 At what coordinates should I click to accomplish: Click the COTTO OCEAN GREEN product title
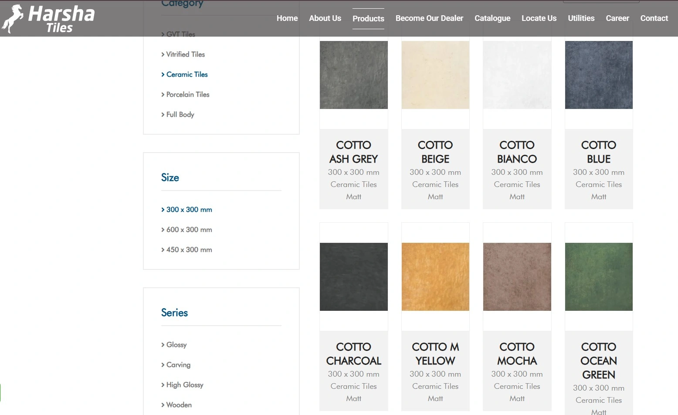click(599, 361)
